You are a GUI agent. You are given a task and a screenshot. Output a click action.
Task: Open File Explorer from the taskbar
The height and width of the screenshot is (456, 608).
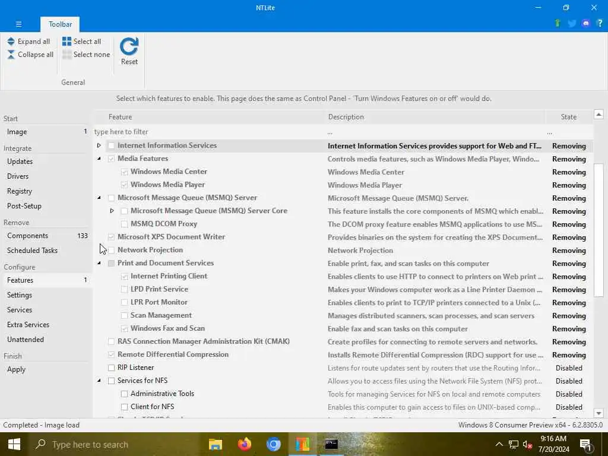(x=215, y=444)
